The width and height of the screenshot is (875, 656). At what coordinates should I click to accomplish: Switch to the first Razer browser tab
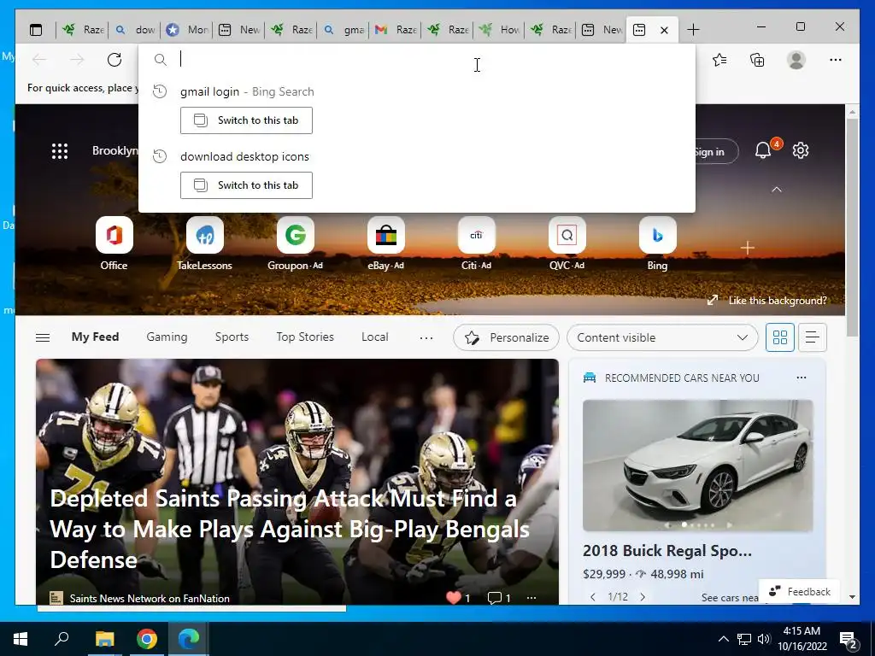pyautogui.click(x=81, y=30)
